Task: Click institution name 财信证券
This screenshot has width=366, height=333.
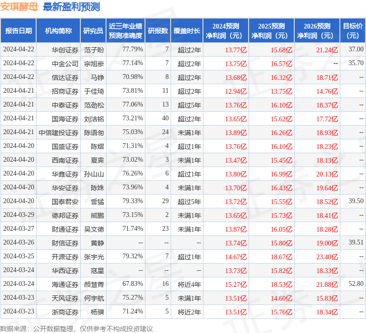Action: click(65, 243)
